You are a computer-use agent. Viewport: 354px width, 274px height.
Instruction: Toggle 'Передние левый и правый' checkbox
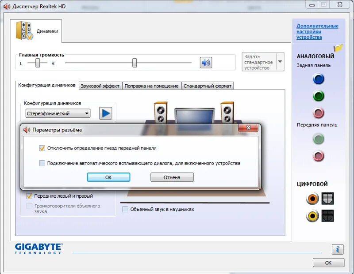(29, 196)
